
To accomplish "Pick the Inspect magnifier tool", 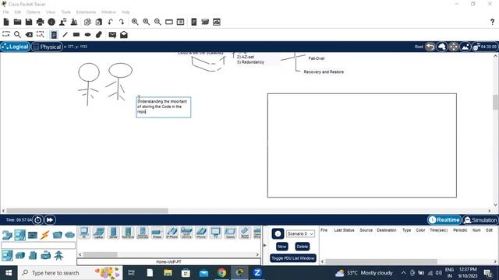I will click(x=17, y=34).
